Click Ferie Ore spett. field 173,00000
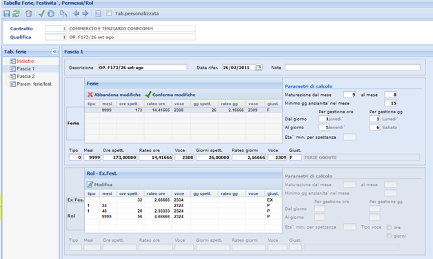This screenshot has width=433, height=259. click(x=120, y=157)
